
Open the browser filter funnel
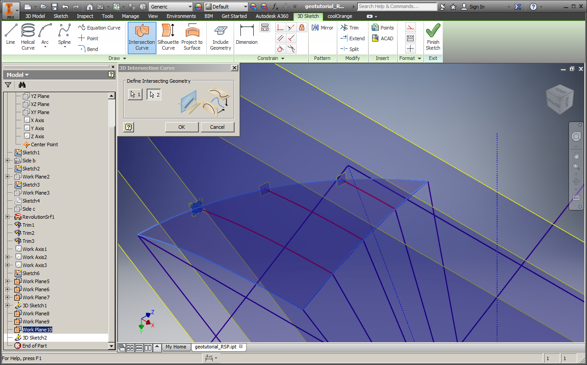click(8, 85)
